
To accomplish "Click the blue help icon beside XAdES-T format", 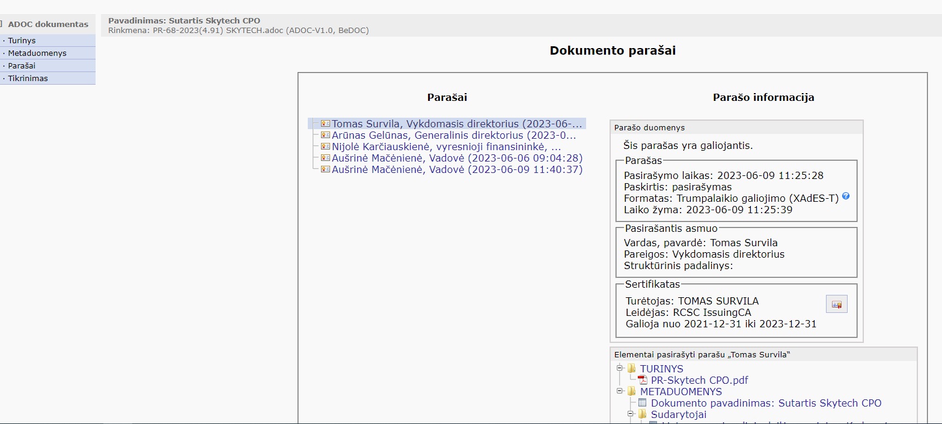I will pyautogui.click(x=846, y=196).
